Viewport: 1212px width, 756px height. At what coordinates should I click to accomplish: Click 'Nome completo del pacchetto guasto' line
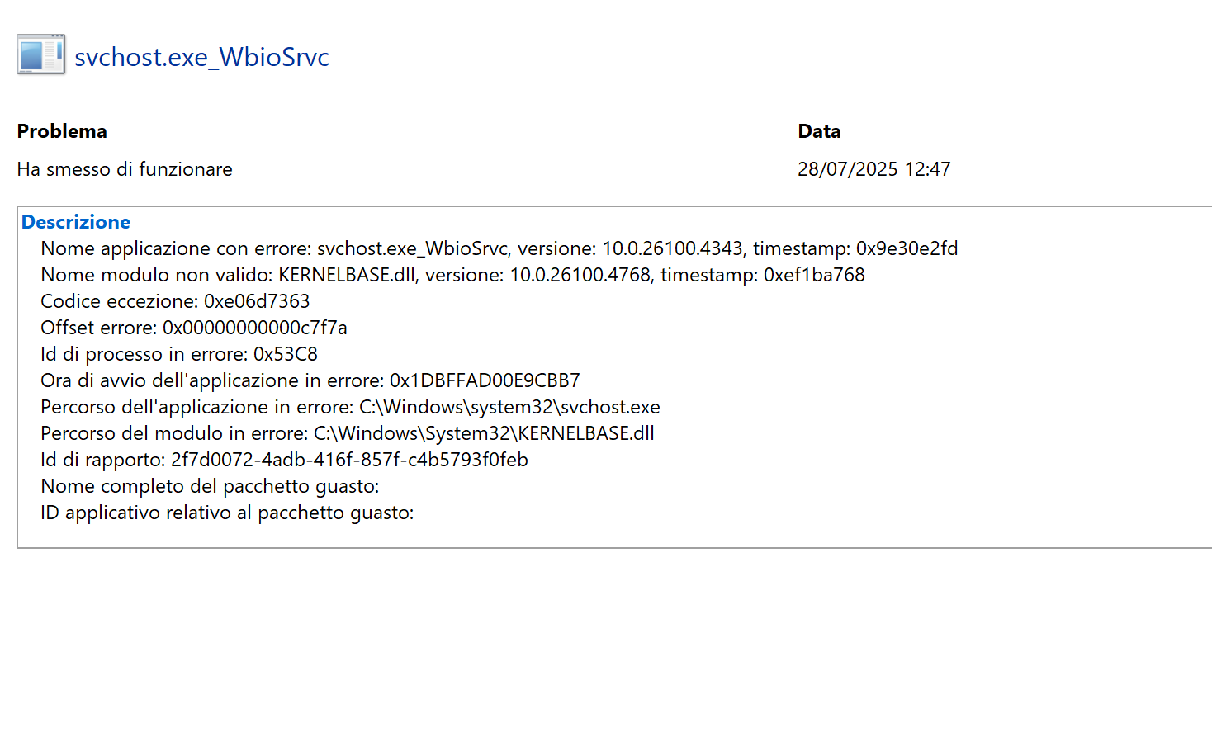pos(210,486)
